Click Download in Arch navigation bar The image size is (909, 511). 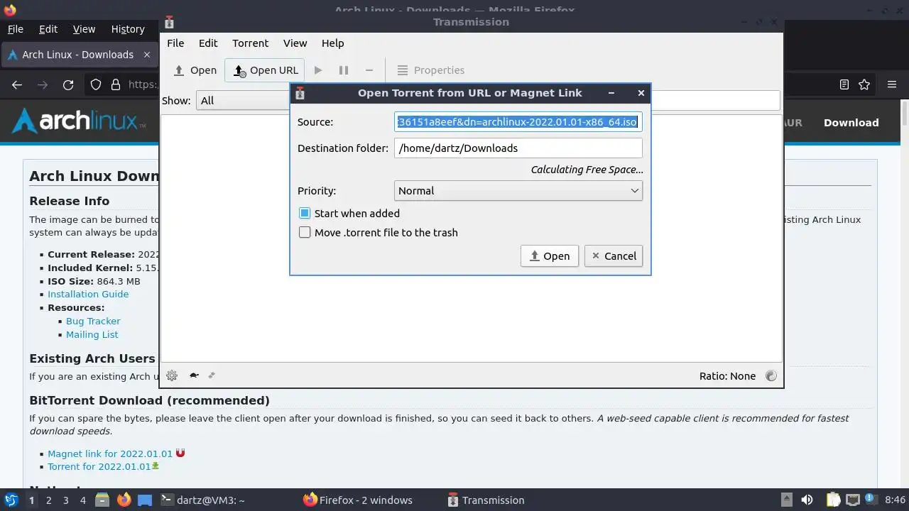pos(851,123)
